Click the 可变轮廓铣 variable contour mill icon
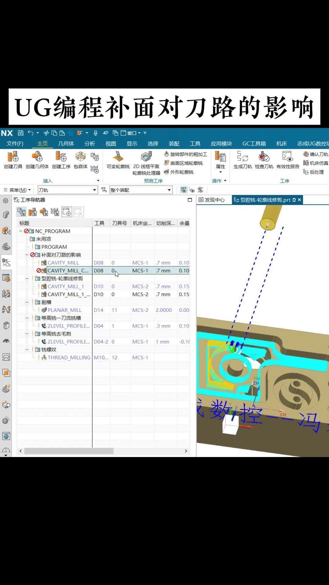The image size is (329, 585). coord(118,157)
